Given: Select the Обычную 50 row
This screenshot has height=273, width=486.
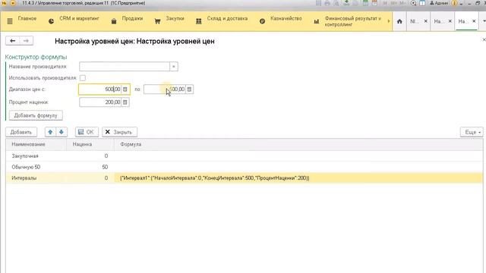Looking at the screenshot, I should coord(244,167).
